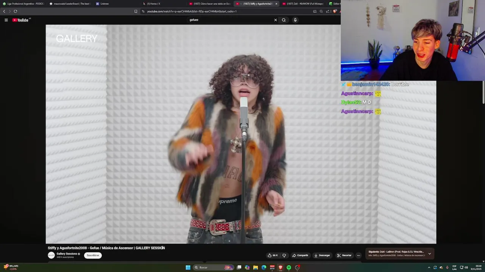The width and height of the screenshot is (485, 272).
Task: Go back with the browser back arrow
Action: (4, 11)
